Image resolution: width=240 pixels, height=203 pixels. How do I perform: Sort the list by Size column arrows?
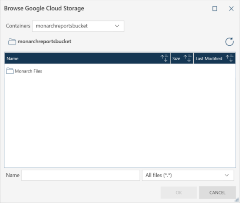tap(188, 58)
